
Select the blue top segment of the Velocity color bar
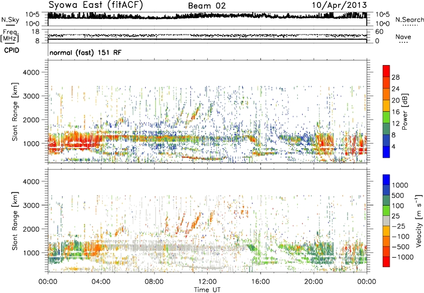coord(386,180)
